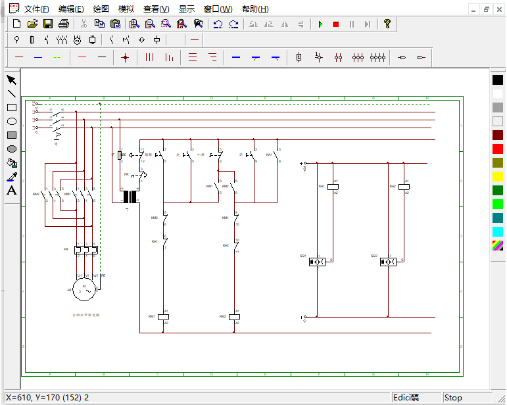The height and width of the screenshot is (405, 507).
Task: Click the yellow question mark help icon
Action: click(x=387, y=24)
